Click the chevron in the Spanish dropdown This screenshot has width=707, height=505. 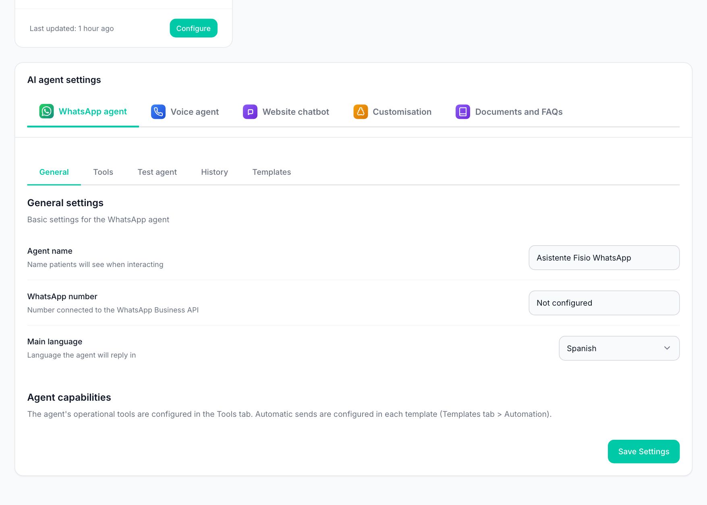(667, 348)
